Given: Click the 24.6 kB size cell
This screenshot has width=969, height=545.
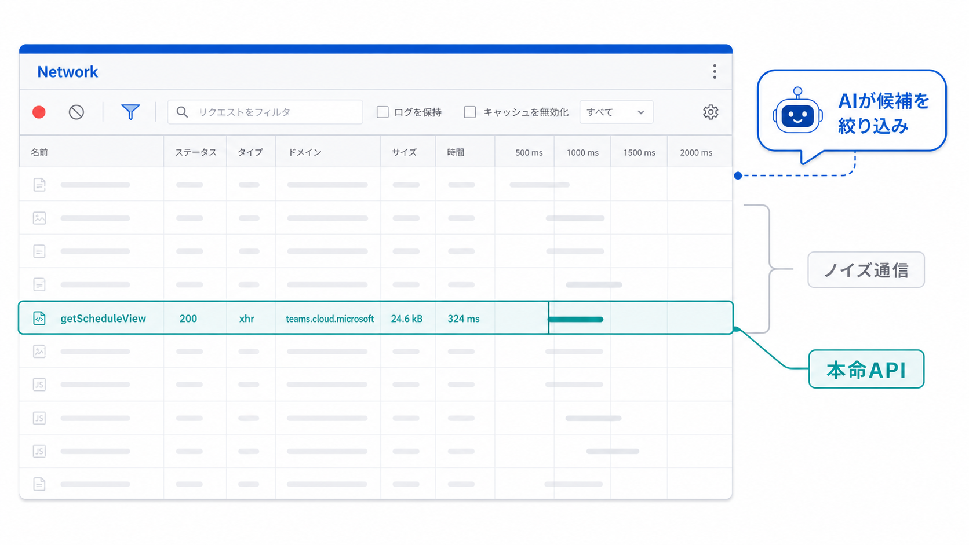Looking at the screenshot, I should tap(407, 319).
